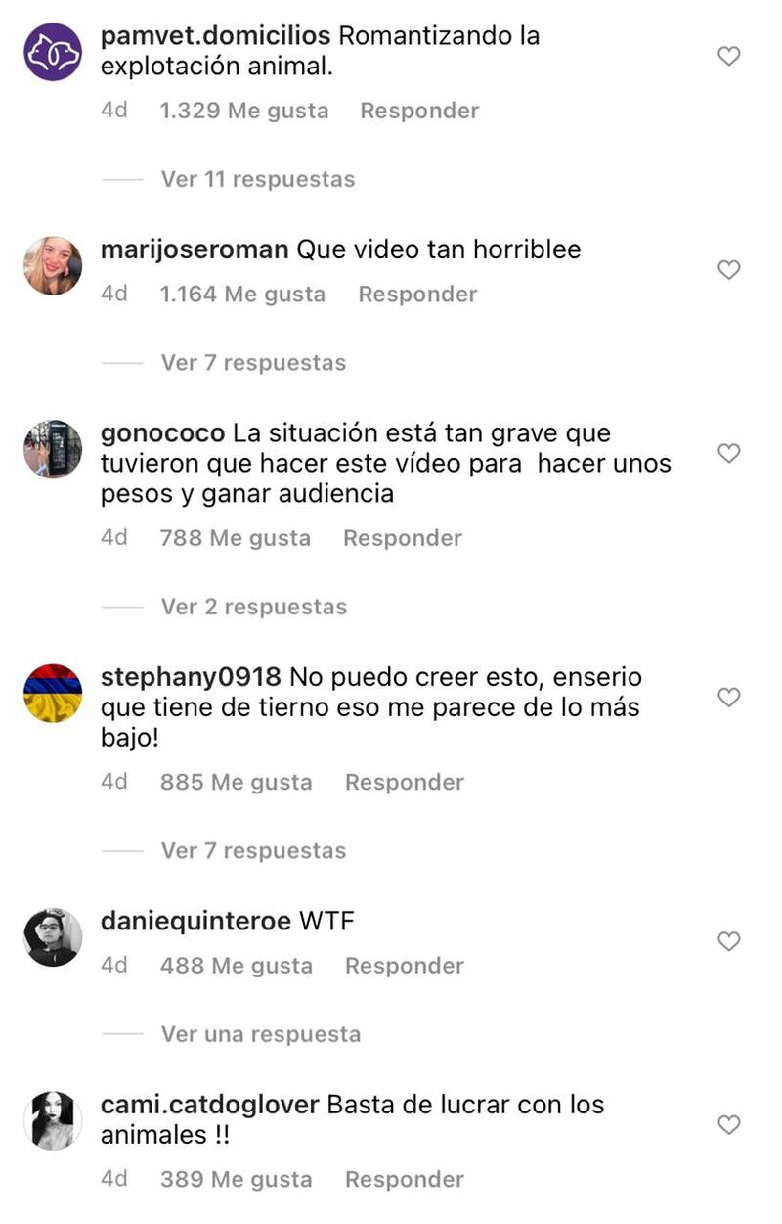Click Responder under gonococo's comment
Screen dimensions: 782x1224
tap(403, 538)
